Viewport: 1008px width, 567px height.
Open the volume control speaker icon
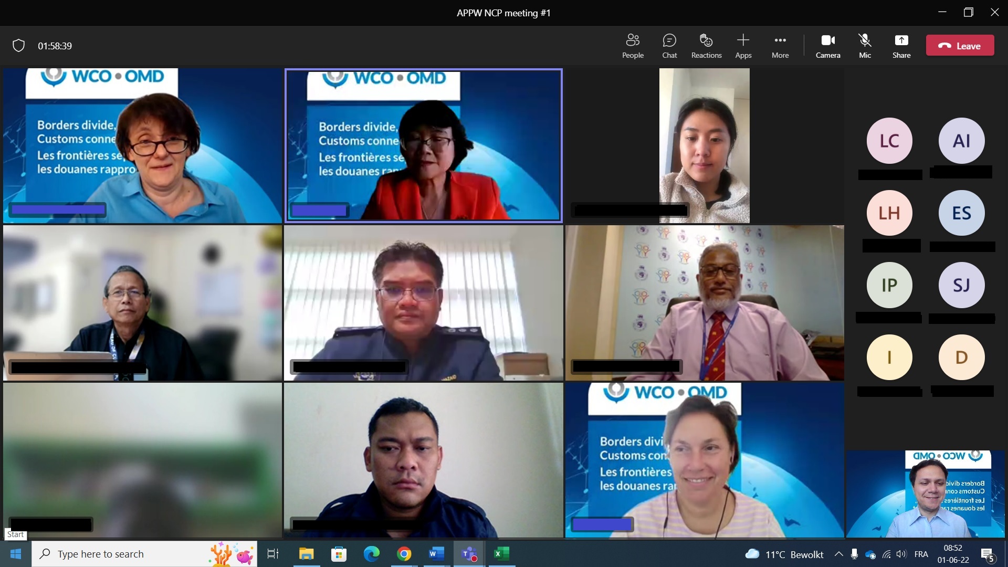tap(902, 554)
